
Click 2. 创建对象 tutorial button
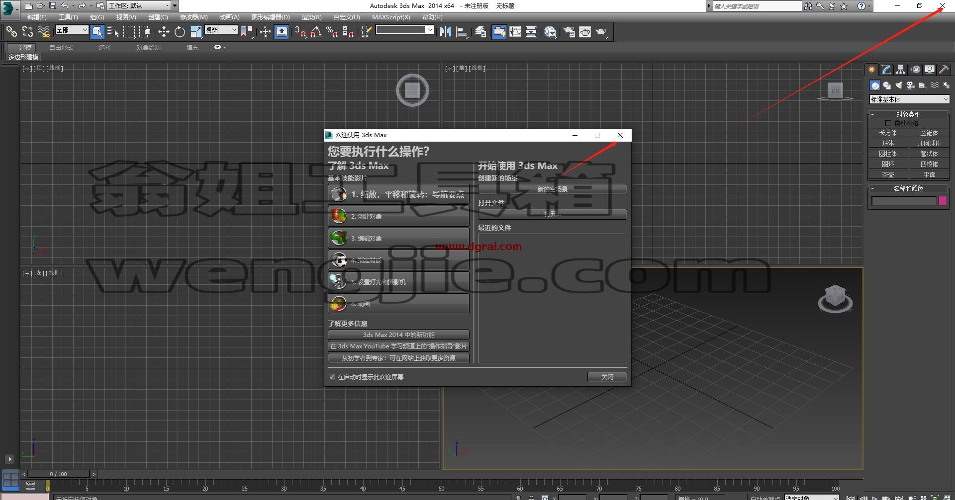(x=398, y=216)
